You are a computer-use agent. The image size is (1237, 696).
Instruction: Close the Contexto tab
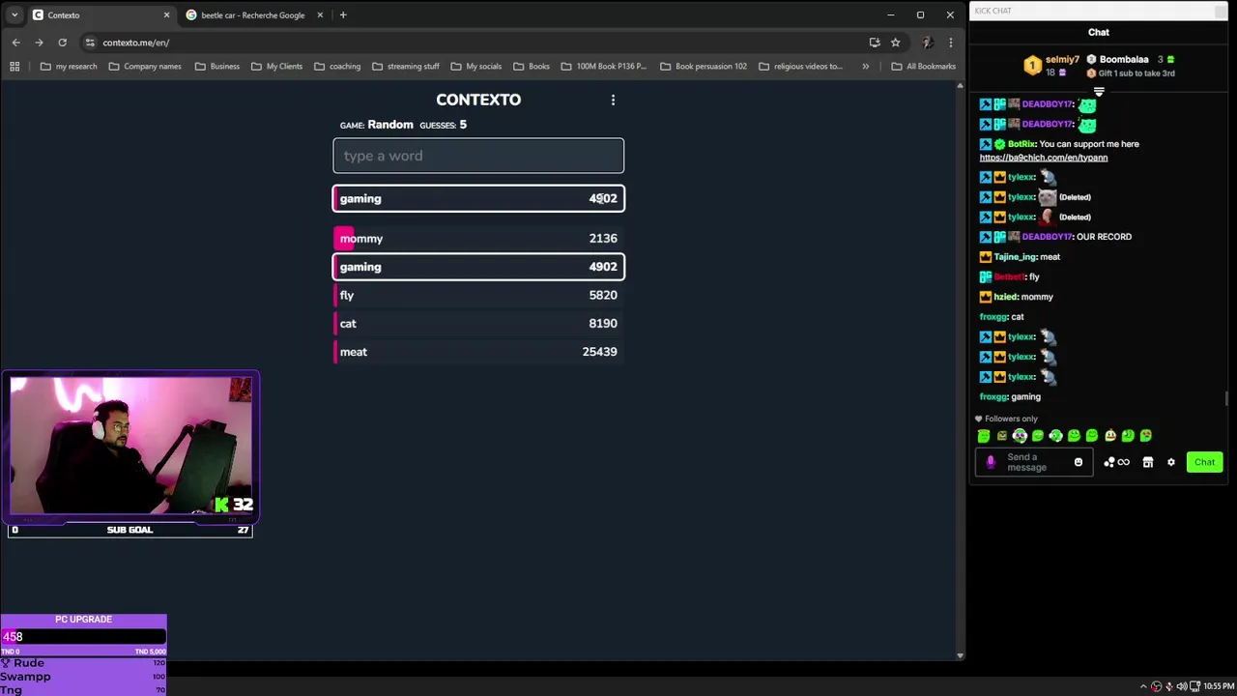pos(166,14)
